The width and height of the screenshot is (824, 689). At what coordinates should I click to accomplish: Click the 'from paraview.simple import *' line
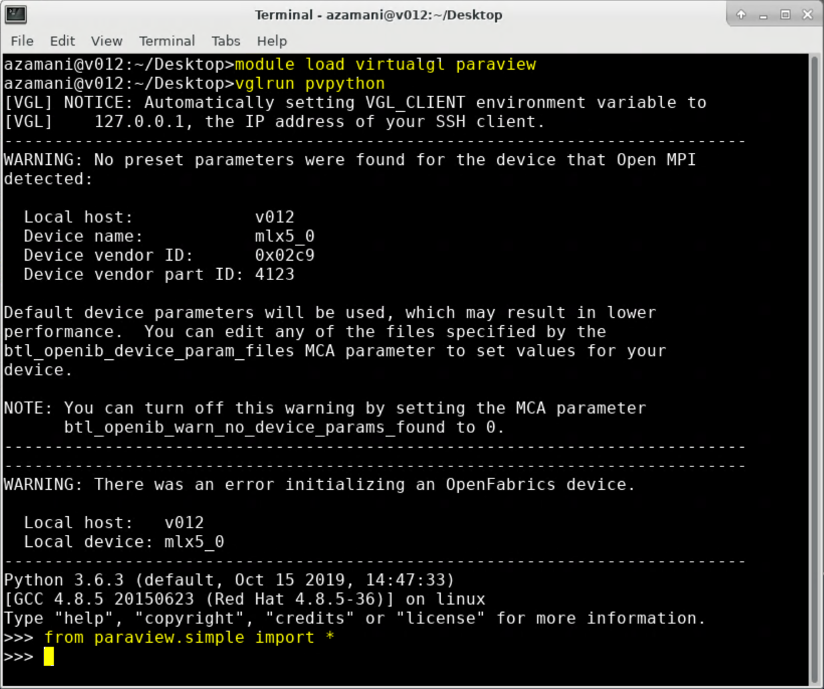189,637
